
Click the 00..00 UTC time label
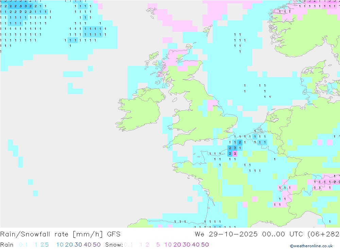[x=283, y=234]
